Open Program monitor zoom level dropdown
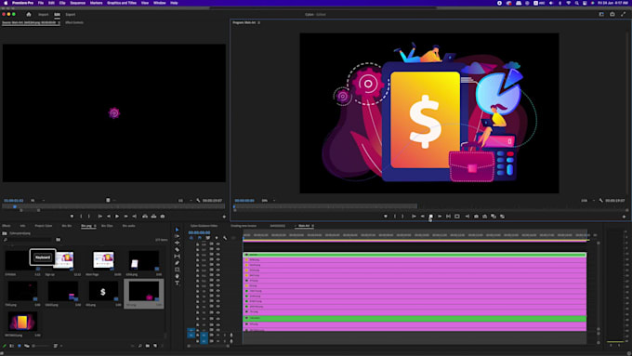Screen dimensions: 632x356 (268, 201)
